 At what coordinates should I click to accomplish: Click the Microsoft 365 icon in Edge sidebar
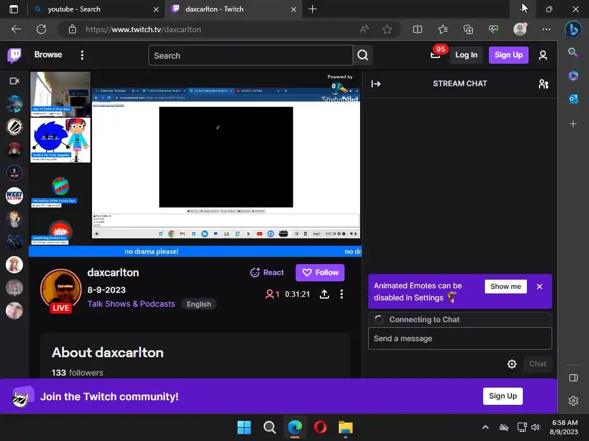573,75
